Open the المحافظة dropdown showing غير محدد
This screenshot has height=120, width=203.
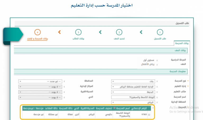(40, 81)
